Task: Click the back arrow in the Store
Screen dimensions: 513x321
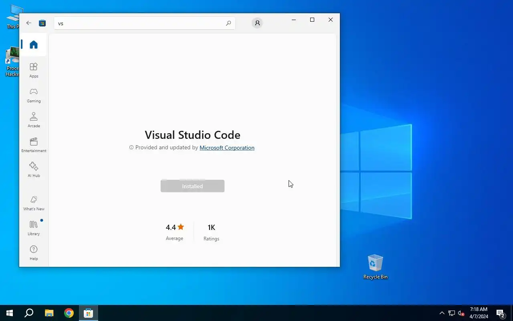Action: [x=29, y=23]
